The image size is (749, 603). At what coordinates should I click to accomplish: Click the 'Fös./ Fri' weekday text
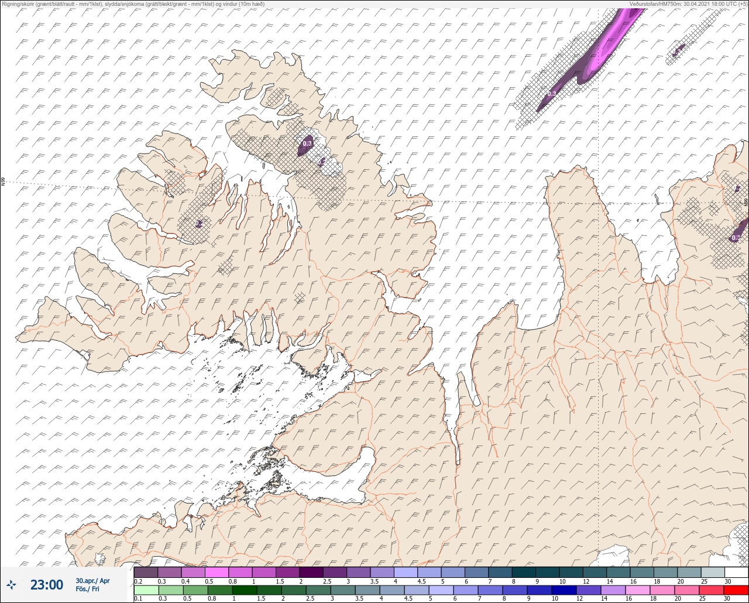point(87,590)
